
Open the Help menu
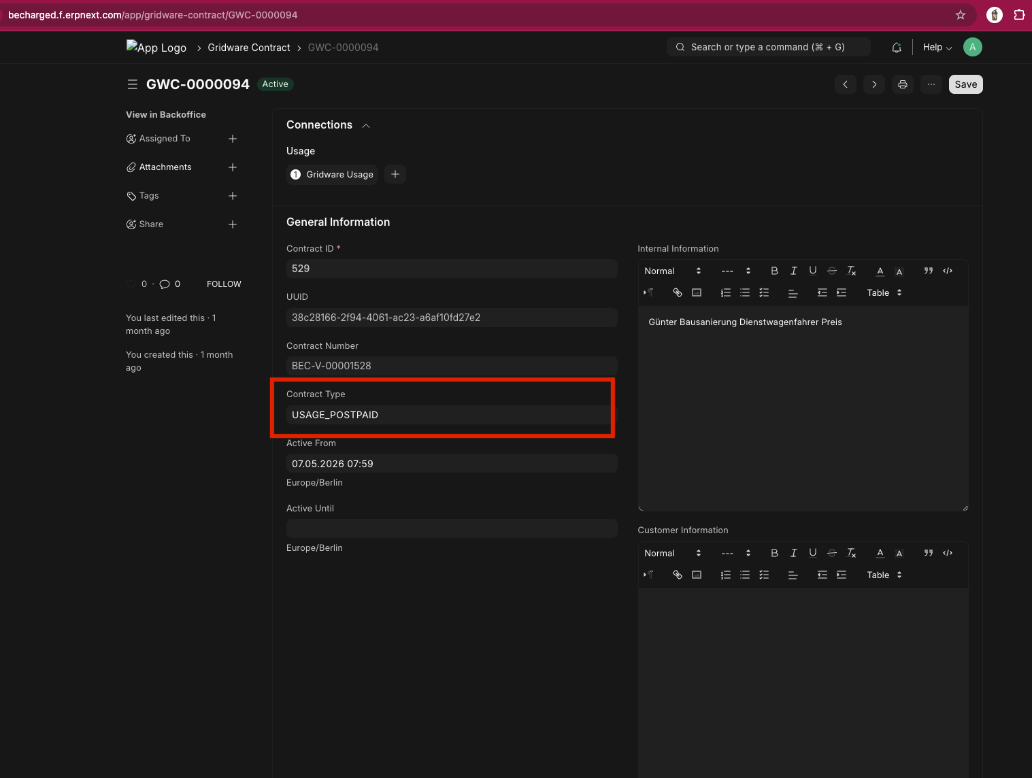[x=937, y=47]
